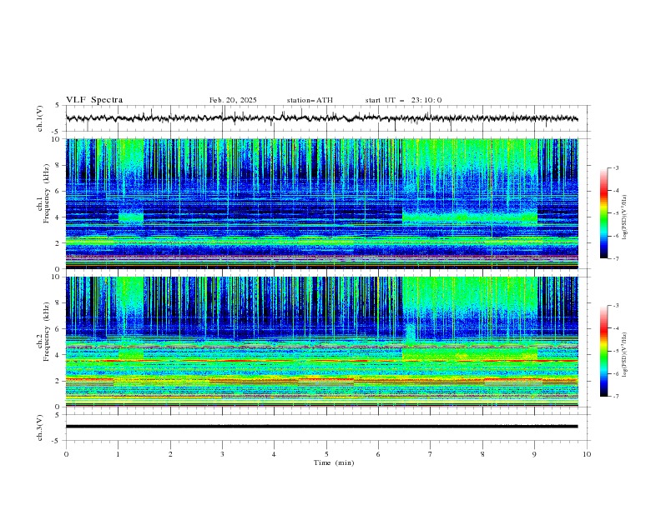Click the "-3" tick on the ch.1 colorbar

[x=615, y=167]
